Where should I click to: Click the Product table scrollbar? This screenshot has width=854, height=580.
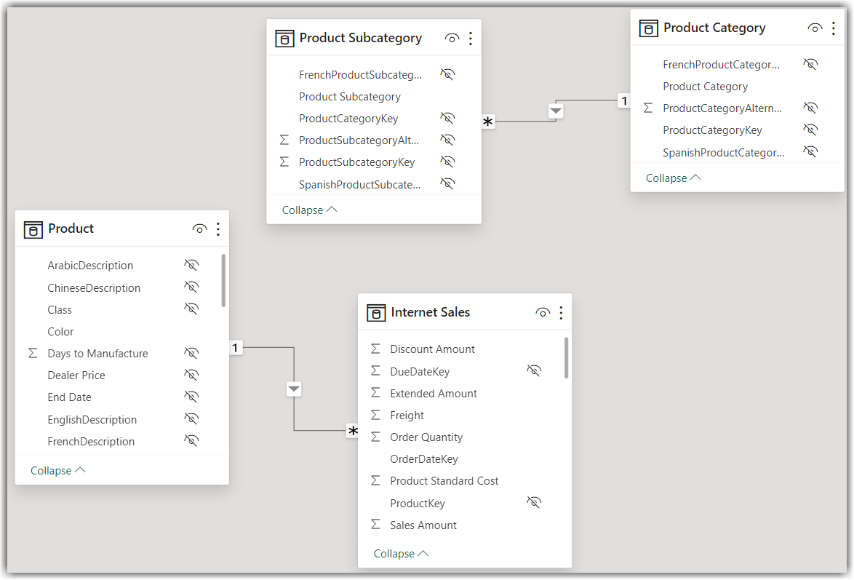click(x=223, y=280)
